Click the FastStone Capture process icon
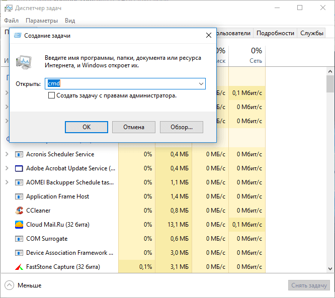This screenshot has width=335, height=298. coord(20,267)
